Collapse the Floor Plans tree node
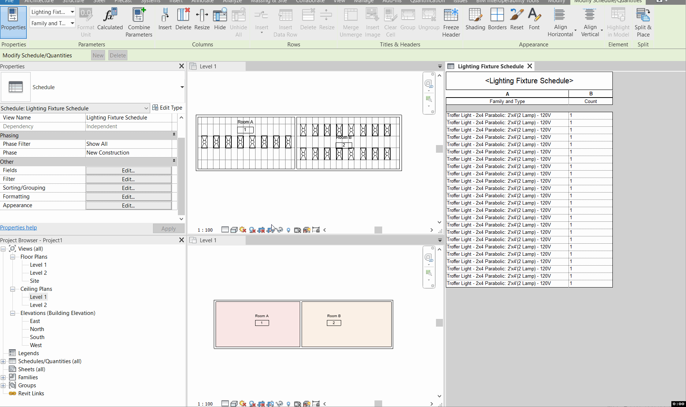Viewport: 686px width, 407px height. coord(12,257)
